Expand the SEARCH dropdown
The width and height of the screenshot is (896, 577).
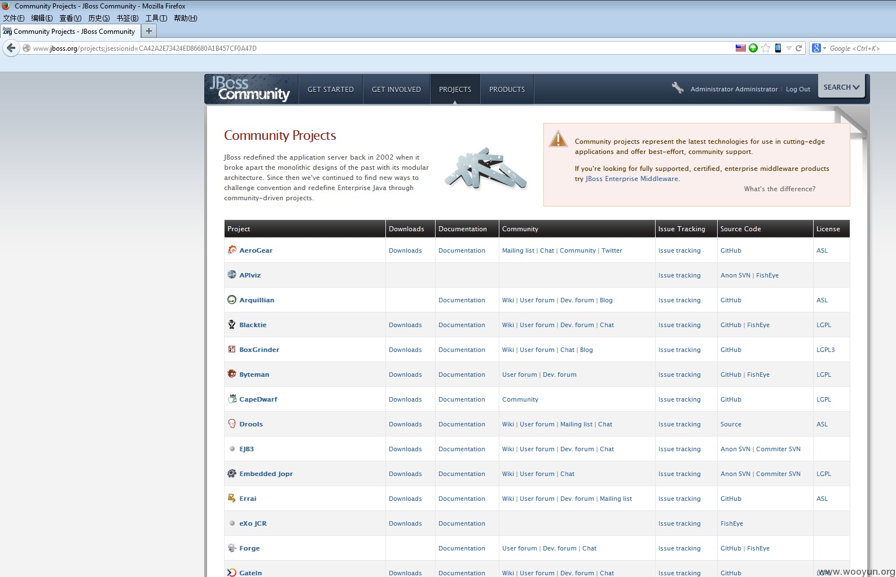coord(841,87)
